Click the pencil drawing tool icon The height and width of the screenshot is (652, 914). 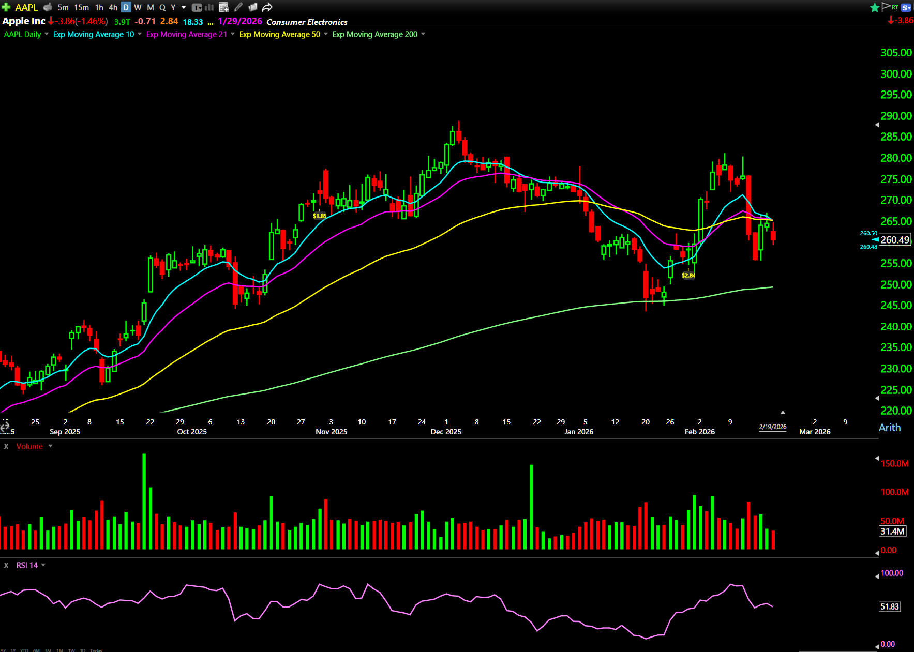click(x=238, y=7)
